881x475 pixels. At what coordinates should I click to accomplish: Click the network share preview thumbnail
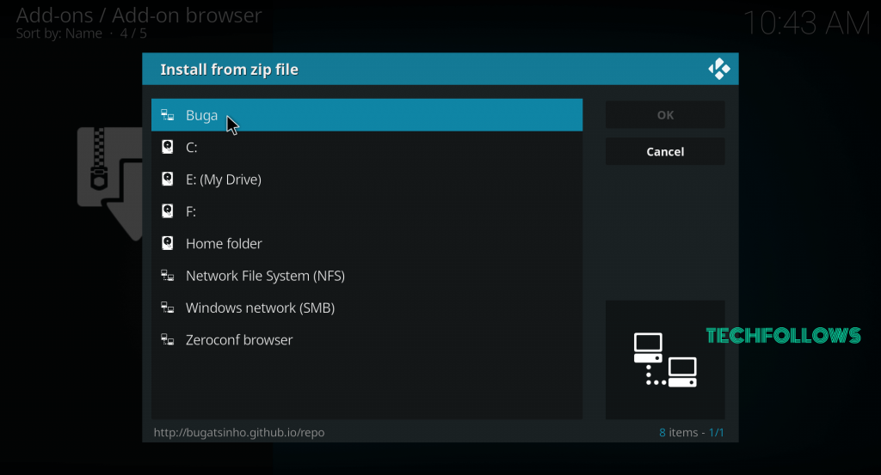click(665, 360)
